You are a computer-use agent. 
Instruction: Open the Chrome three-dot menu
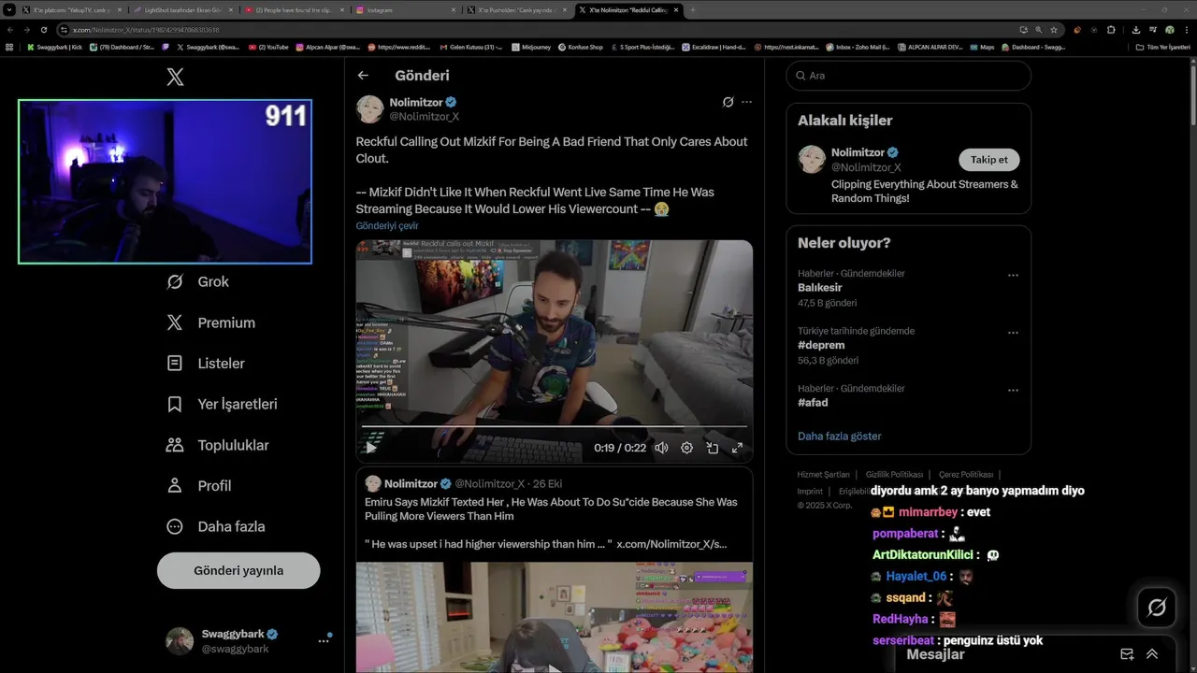click(1186, 29)
